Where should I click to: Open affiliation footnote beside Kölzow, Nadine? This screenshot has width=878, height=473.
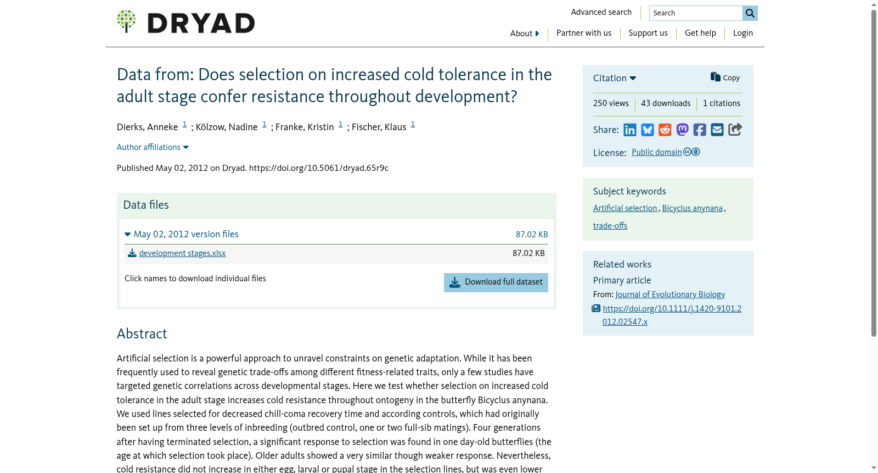(x=264, y=124)
